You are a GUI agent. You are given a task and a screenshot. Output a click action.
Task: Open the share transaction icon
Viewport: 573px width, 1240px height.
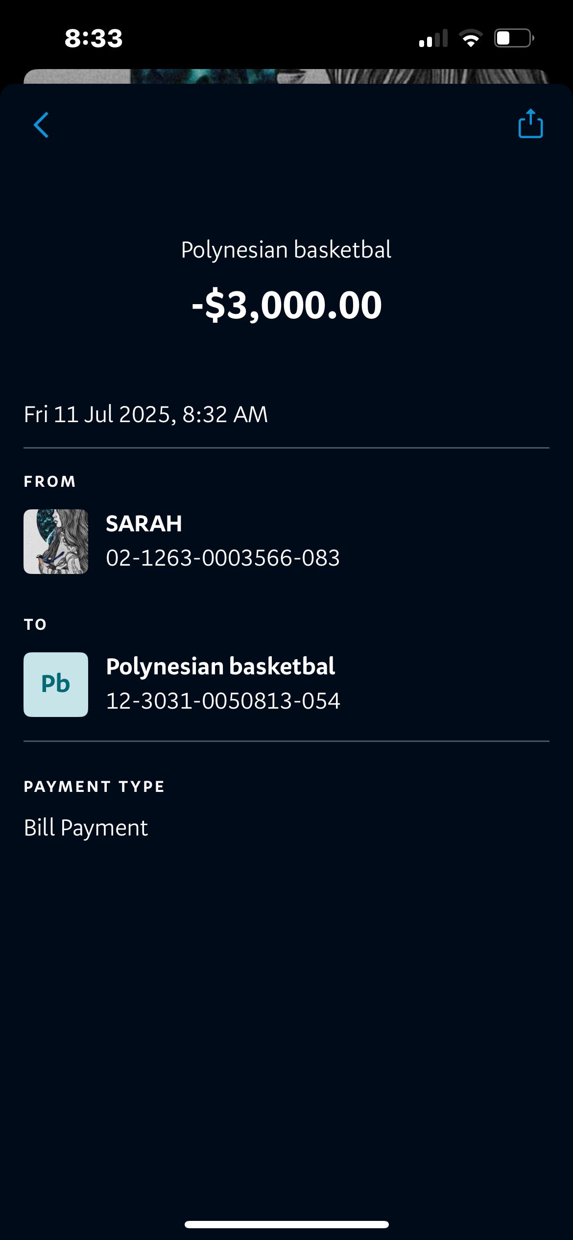click(x=530, y=124)
